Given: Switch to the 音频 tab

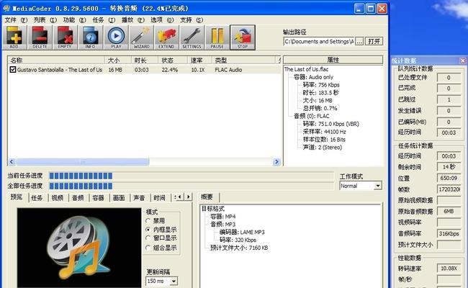Looking at the screenshot, I should (78, 197).
